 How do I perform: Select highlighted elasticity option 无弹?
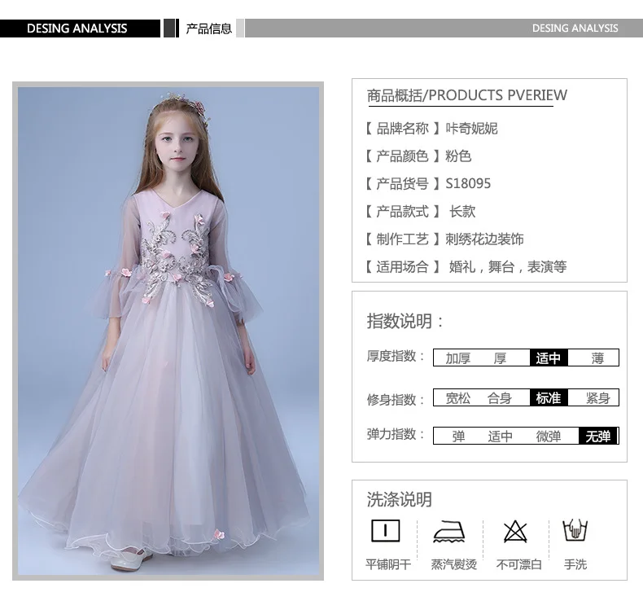598,436
